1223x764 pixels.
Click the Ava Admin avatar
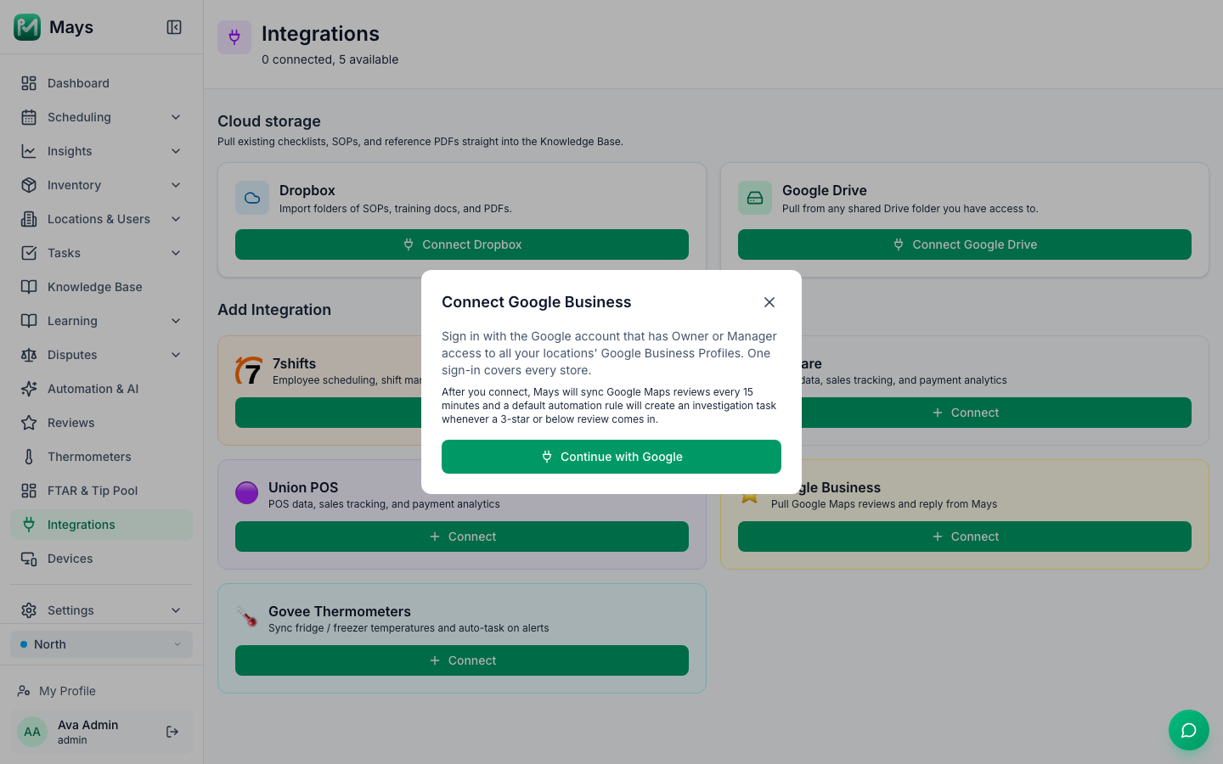pyautogui.click(x=32, y=732)
